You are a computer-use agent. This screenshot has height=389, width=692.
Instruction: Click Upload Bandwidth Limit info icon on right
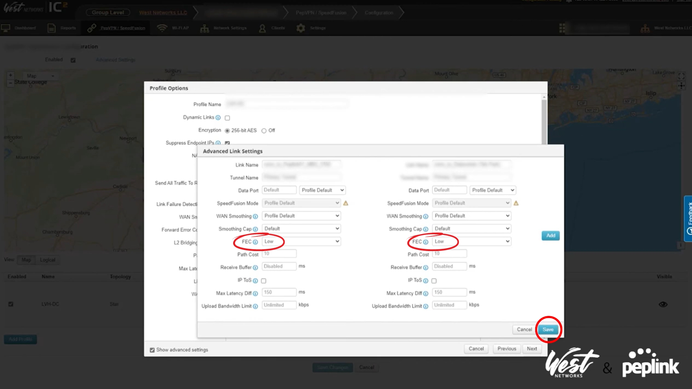(x=426, y=307)
